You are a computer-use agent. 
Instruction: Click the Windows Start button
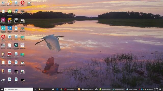pos(2,89)
